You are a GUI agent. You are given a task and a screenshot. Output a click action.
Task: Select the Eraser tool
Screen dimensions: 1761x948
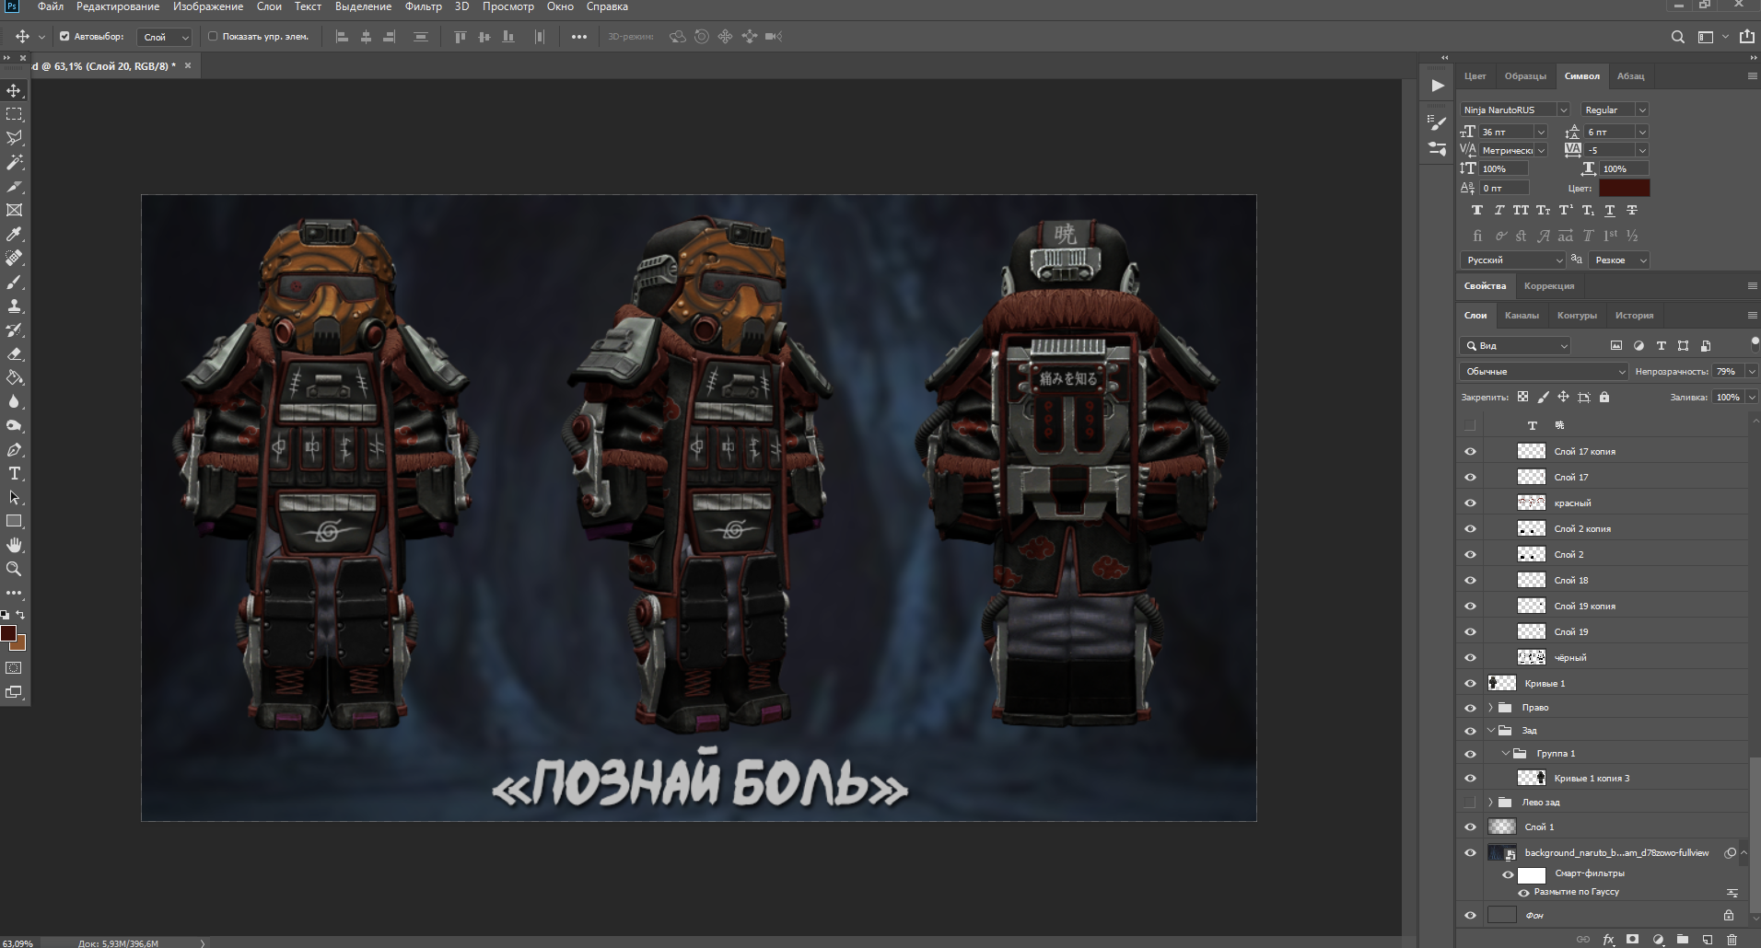tap(14, 353)
